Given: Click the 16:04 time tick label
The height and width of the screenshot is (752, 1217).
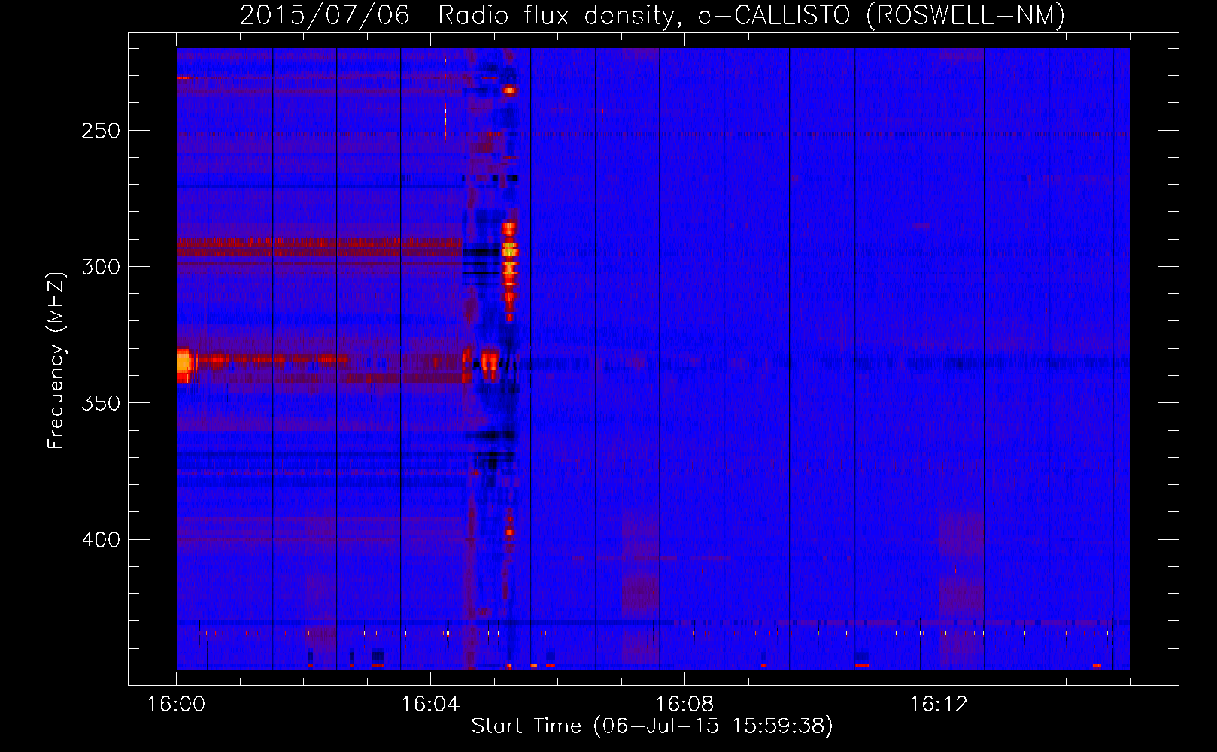Looking at the screenshot, I should coord(430,705).
